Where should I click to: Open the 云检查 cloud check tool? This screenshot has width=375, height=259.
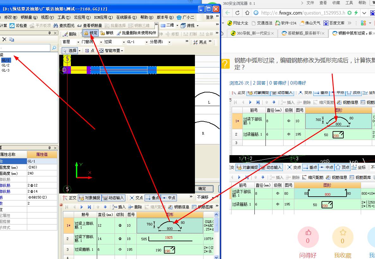click(18, 25)
